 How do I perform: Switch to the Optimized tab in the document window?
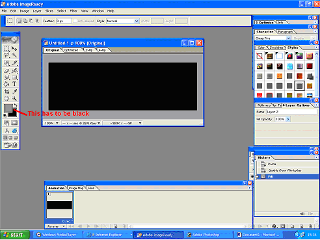coord(71,50)
